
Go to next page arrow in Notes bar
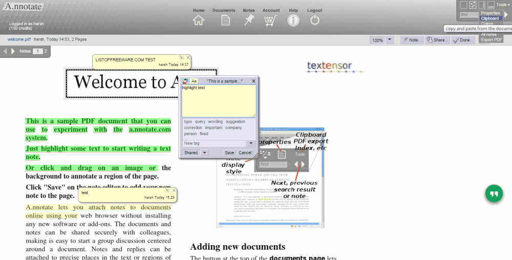13,51
